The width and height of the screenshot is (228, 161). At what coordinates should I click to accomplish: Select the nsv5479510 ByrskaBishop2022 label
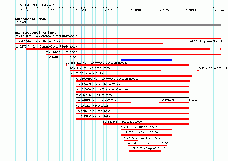(x=38, y=41)
